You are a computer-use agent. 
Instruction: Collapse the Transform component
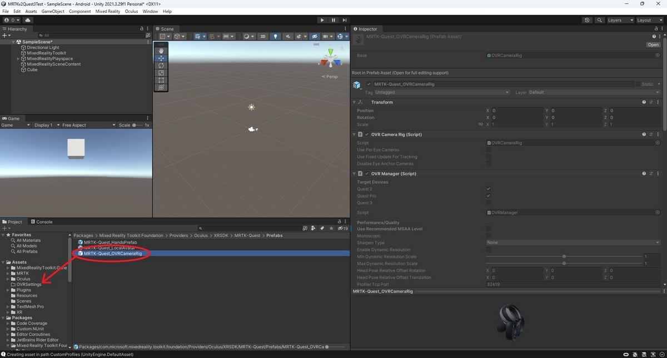pyautogui.click(x=355, y=102)
